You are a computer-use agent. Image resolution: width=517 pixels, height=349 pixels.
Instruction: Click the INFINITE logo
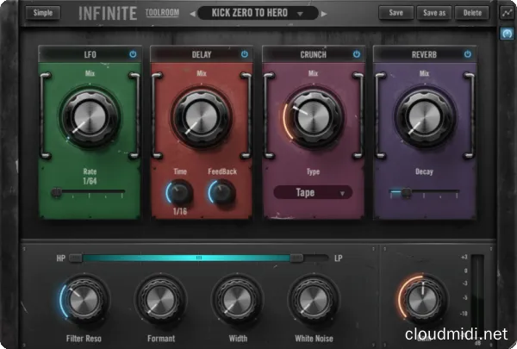tap(108, 14)
